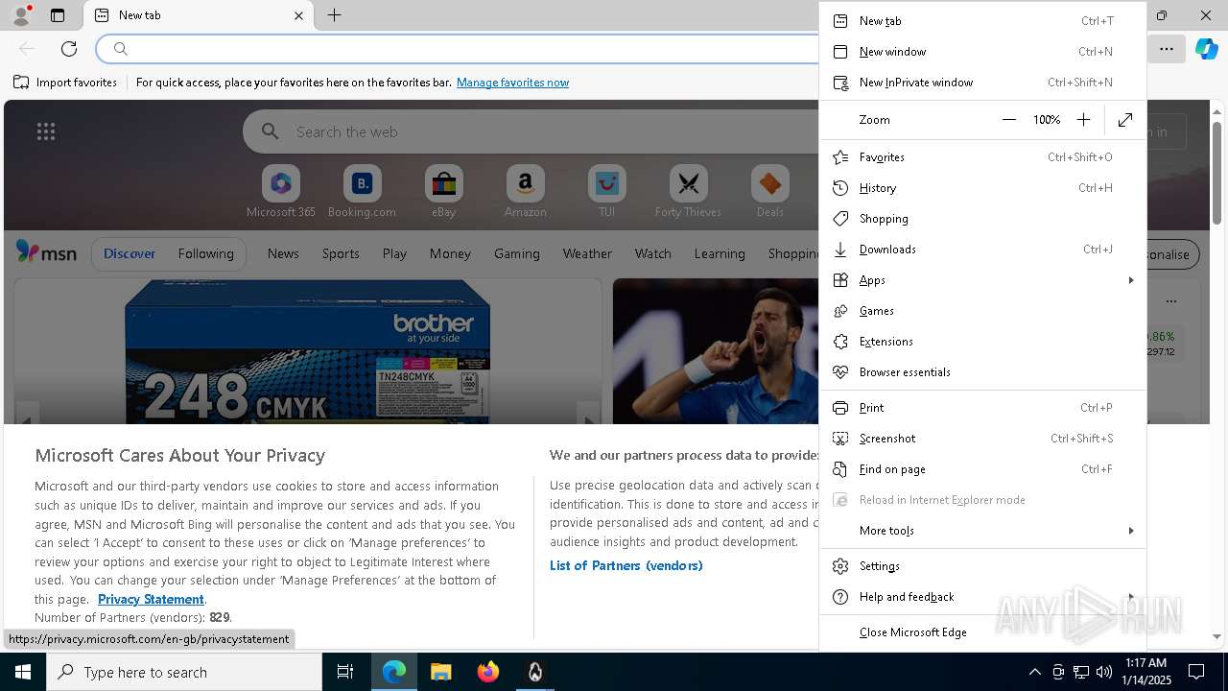Open the News category

(x=283, y=253)
